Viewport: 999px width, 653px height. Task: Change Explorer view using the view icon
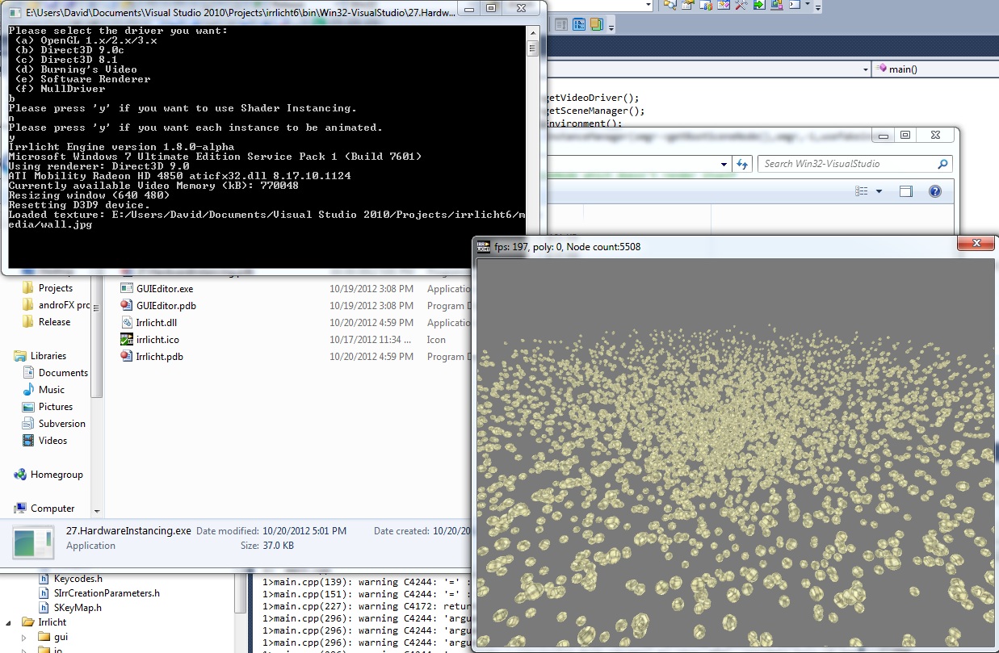(862, 191)
